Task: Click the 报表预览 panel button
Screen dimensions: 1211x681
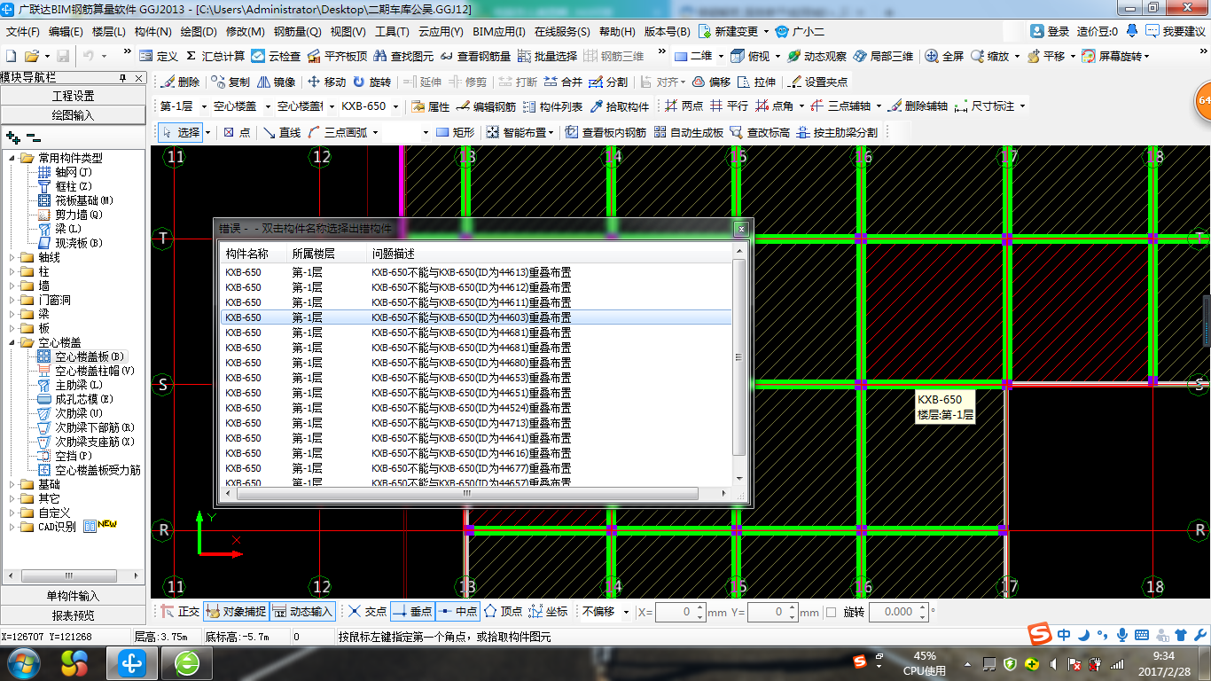Action: point(73,615)
